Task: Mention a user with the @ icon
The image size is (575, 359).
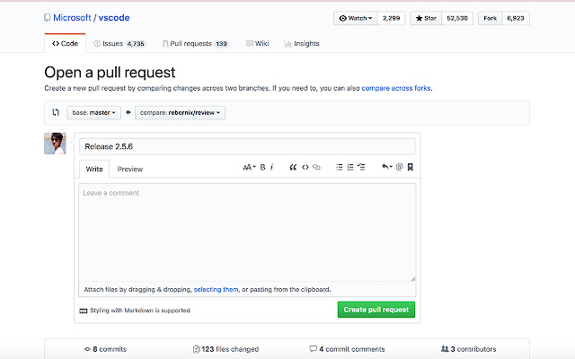Action: (x=399, y=167)
